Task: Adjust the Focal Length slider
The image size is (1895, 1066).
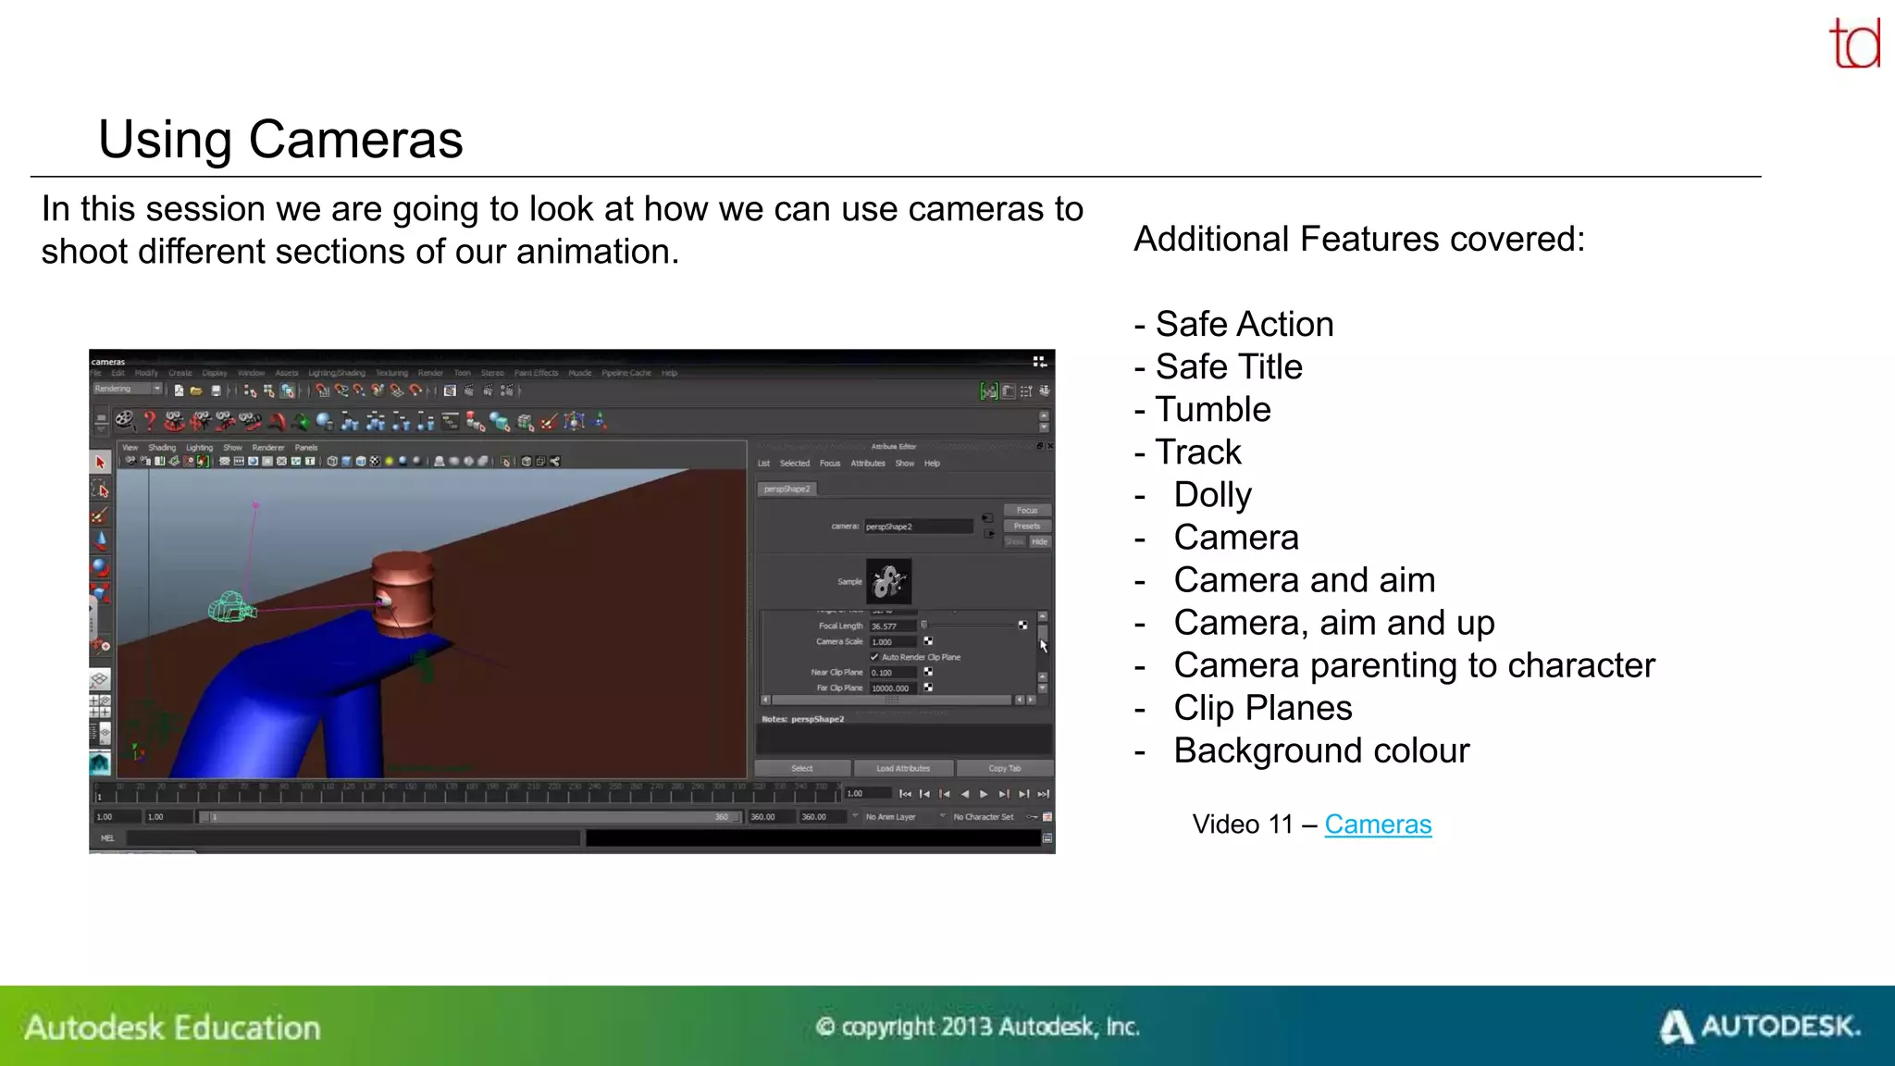Action: coord(924,626)
